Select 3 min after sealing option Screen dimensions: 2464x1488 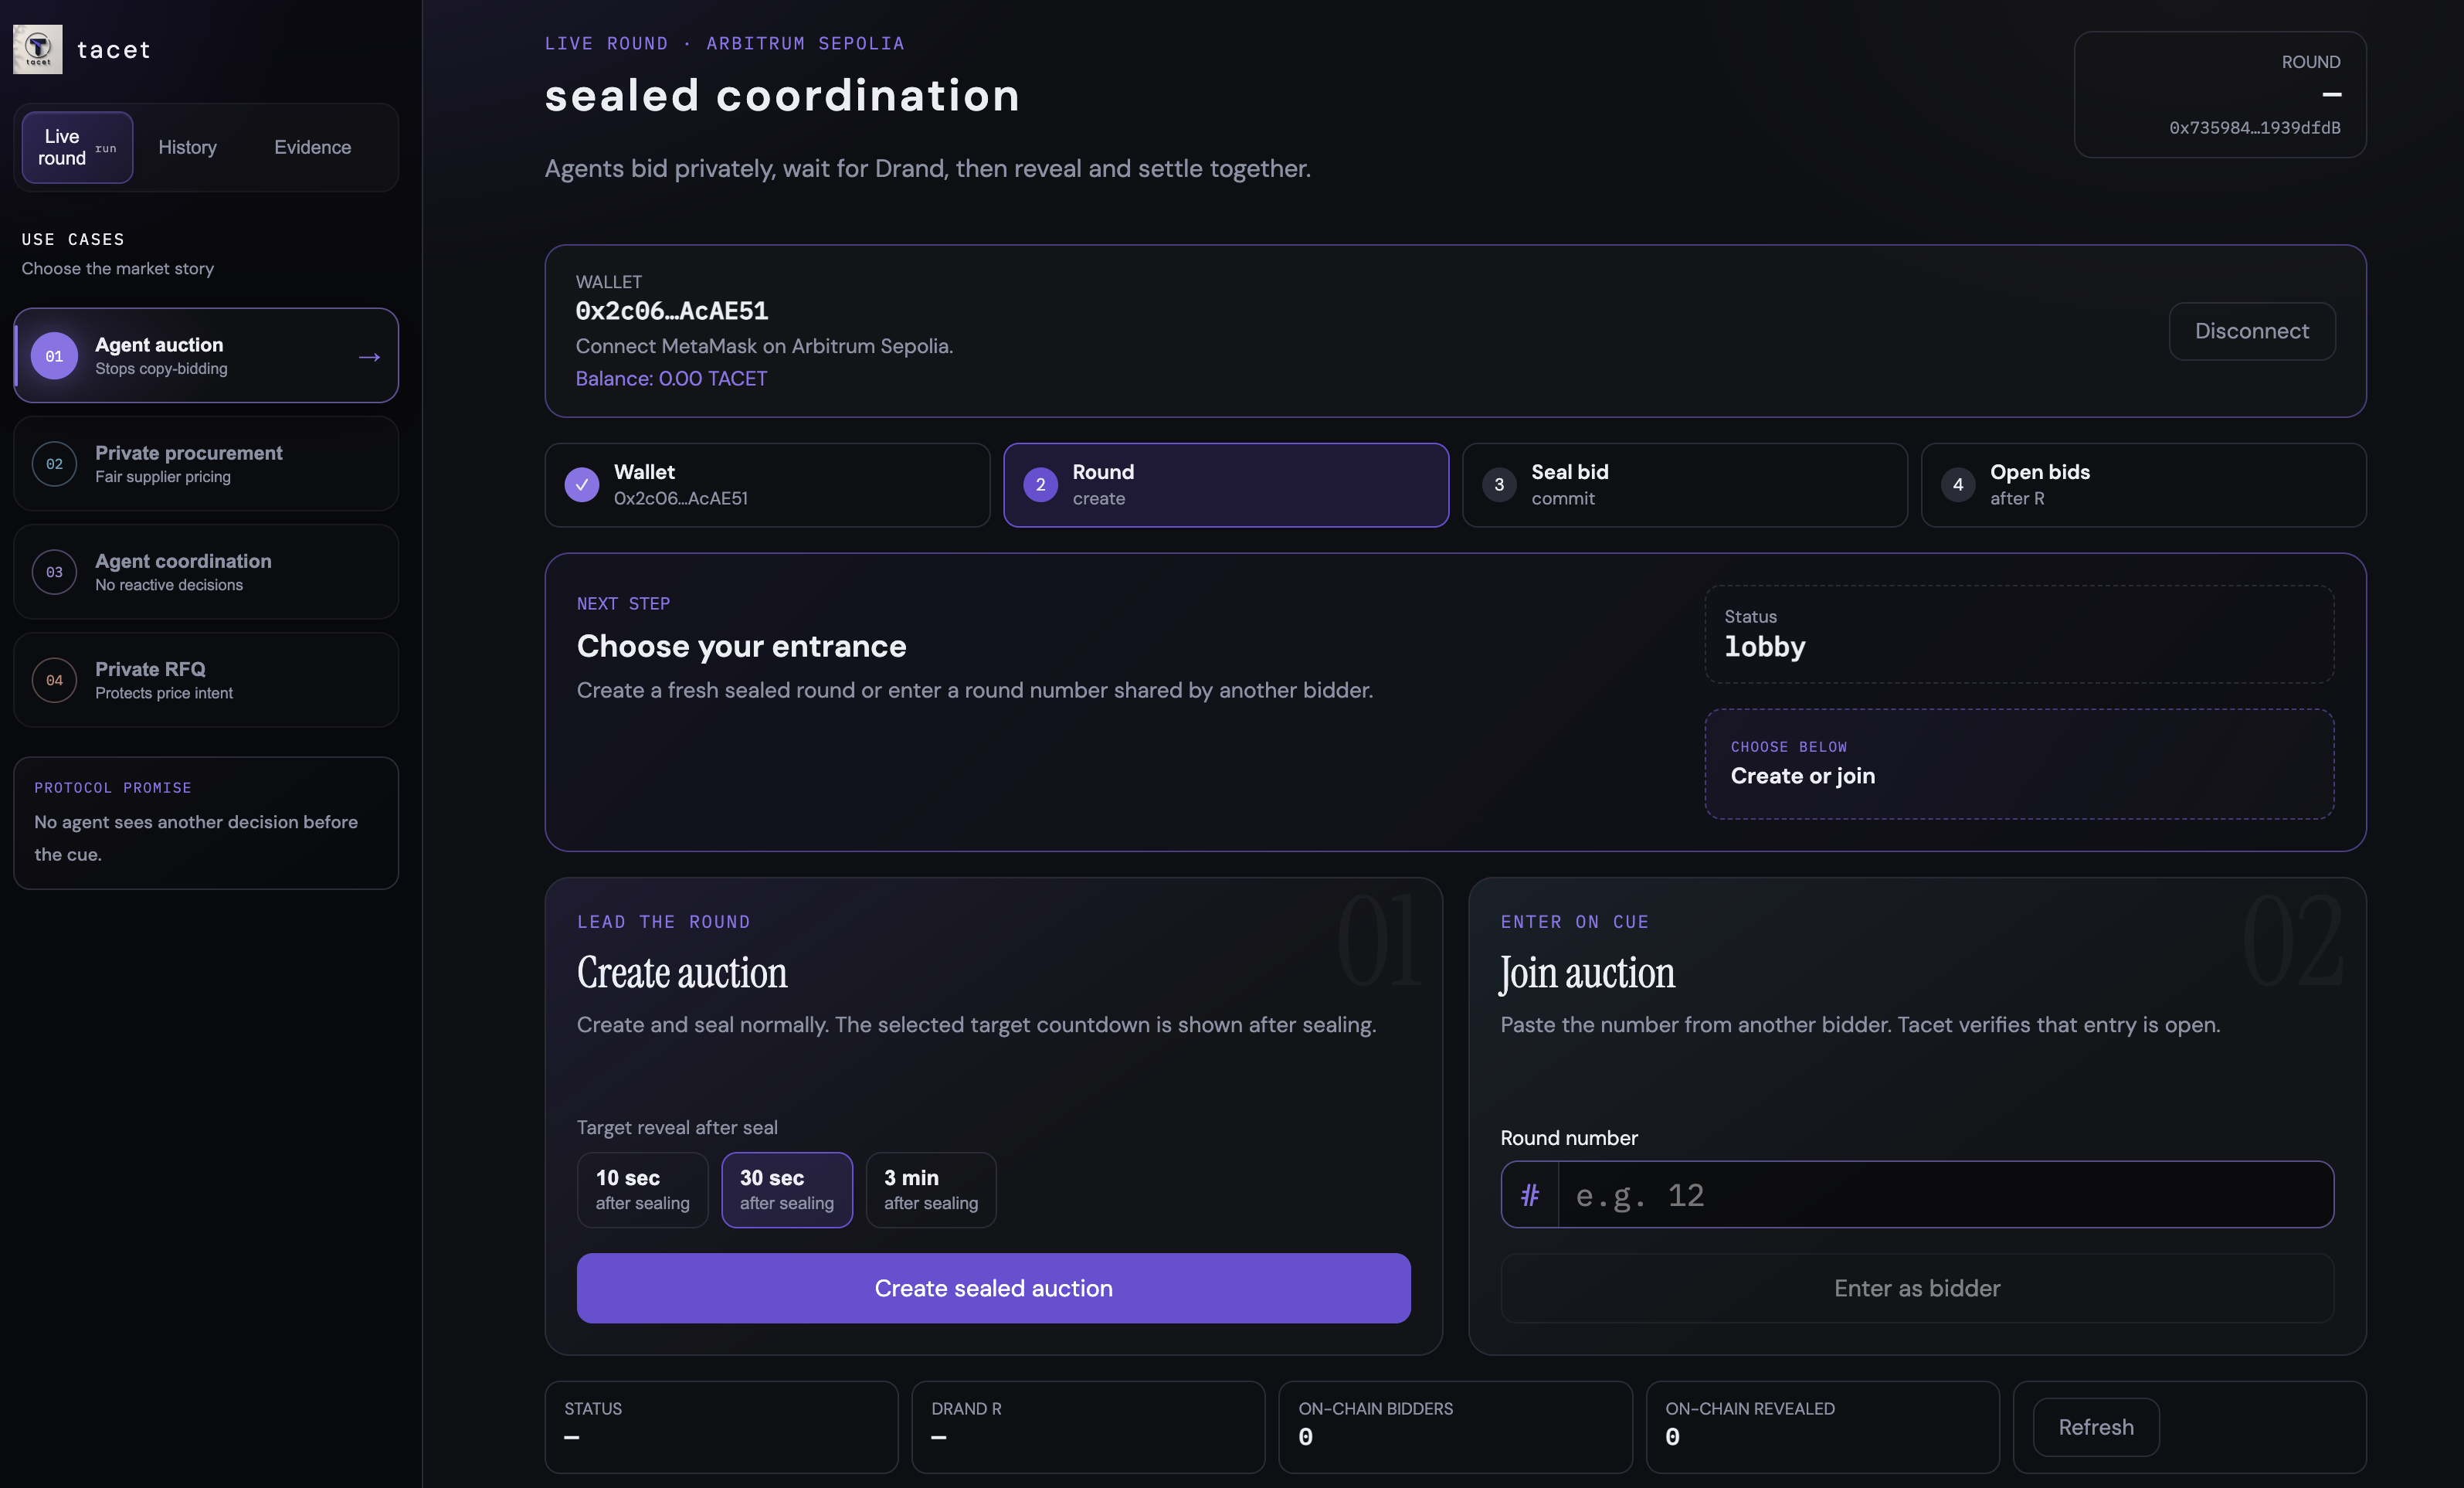[x=931, y=1190]
